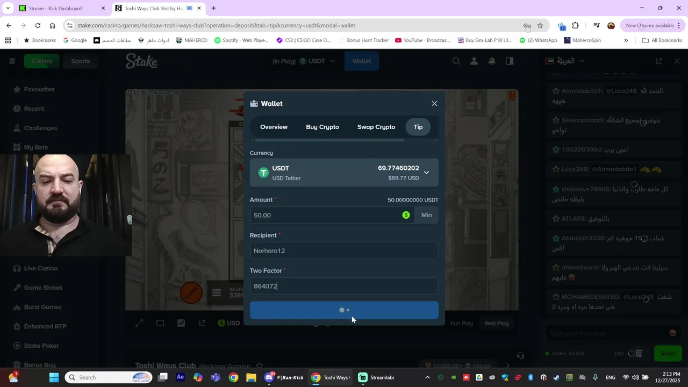Screen dimensions: 688x387
Task: Close the chat panel
Action: point(677,61)
